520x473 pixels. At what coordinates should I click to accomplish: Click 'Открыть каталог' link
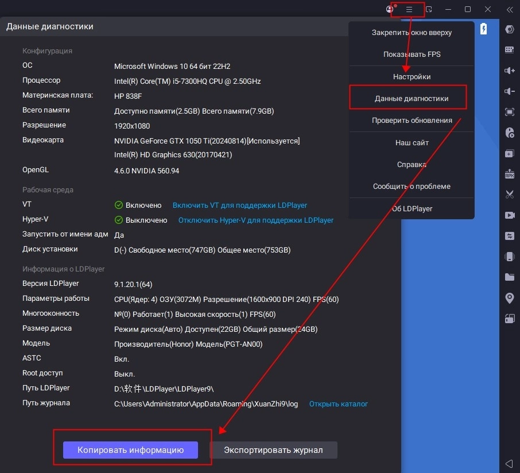(338, 404)
